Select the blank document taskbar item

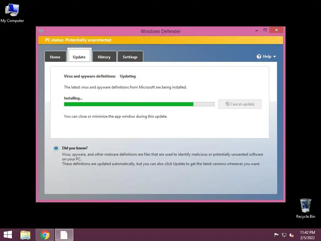[64, 235]
